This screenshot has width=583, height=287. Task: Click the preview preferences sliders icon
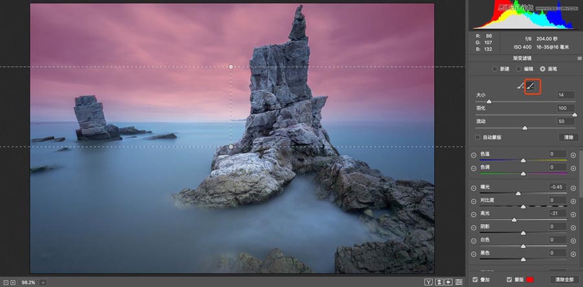[459, 282]
